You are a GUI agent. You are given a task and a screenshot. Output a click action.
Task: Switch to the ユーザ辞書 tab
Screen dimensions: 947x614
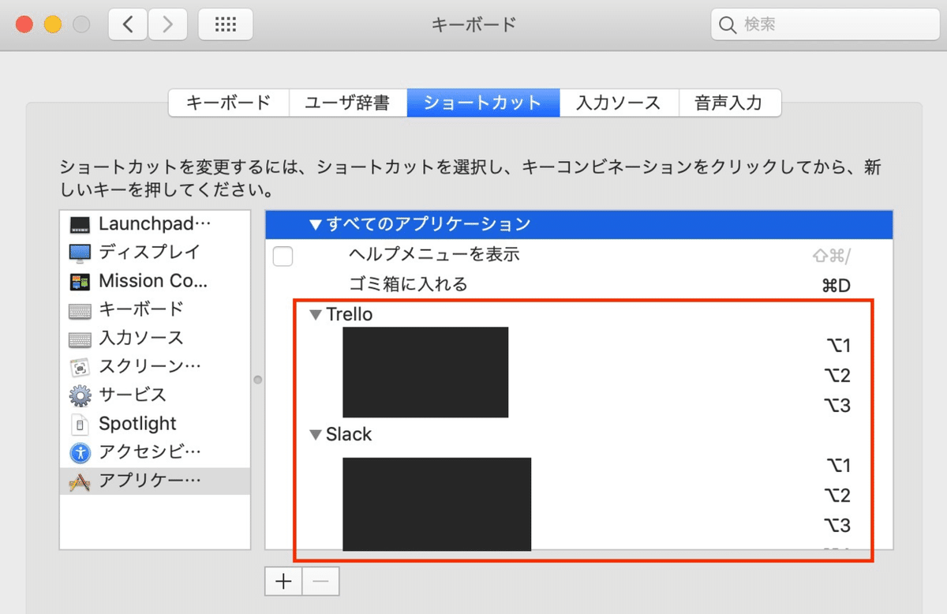[348, 103]
